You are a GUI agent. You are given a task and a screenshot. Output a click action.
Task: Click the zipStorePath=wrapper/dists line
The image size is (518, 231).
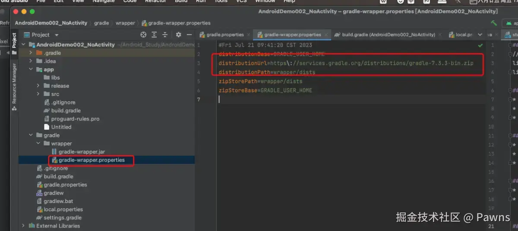[x=260, y=81]
